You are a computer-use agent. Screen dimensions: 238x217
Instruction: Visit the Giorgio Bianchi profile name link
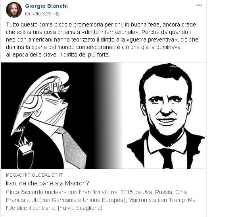click(x=46, y=6)
